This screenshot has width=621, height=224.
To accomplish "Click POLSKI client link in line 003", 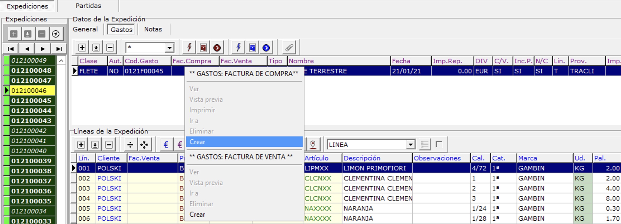I will [x=109, y=188].
